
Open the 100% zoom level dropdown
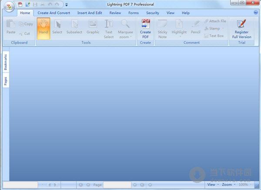245,184
